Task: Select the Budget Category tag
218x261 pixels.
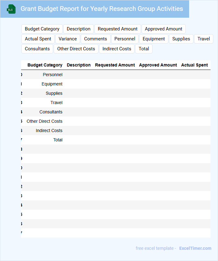Action: click(42, 29)
